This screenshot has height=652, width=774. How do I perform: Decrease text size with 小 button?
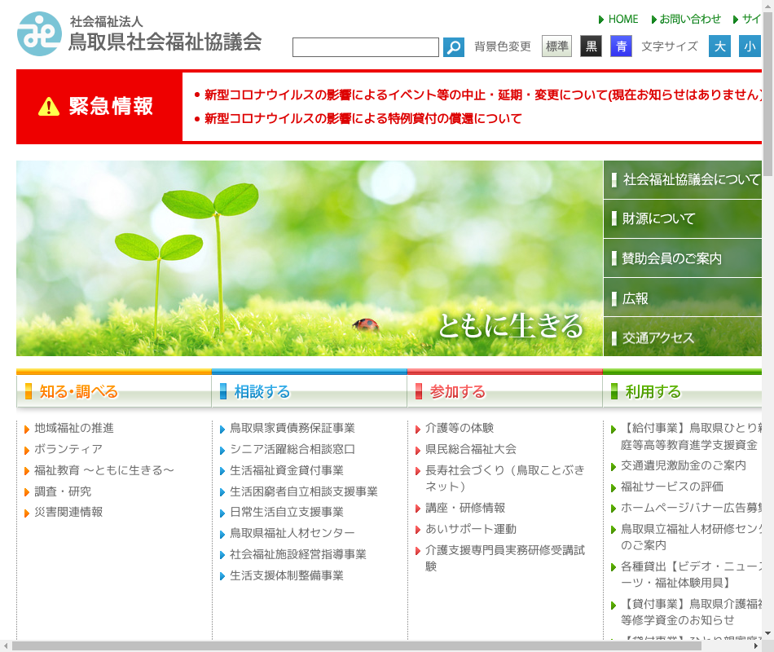[750, 46]
